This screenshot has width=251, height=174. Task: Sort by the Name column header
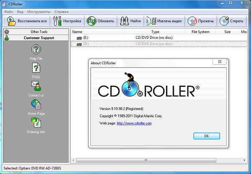tap(97, 32)
